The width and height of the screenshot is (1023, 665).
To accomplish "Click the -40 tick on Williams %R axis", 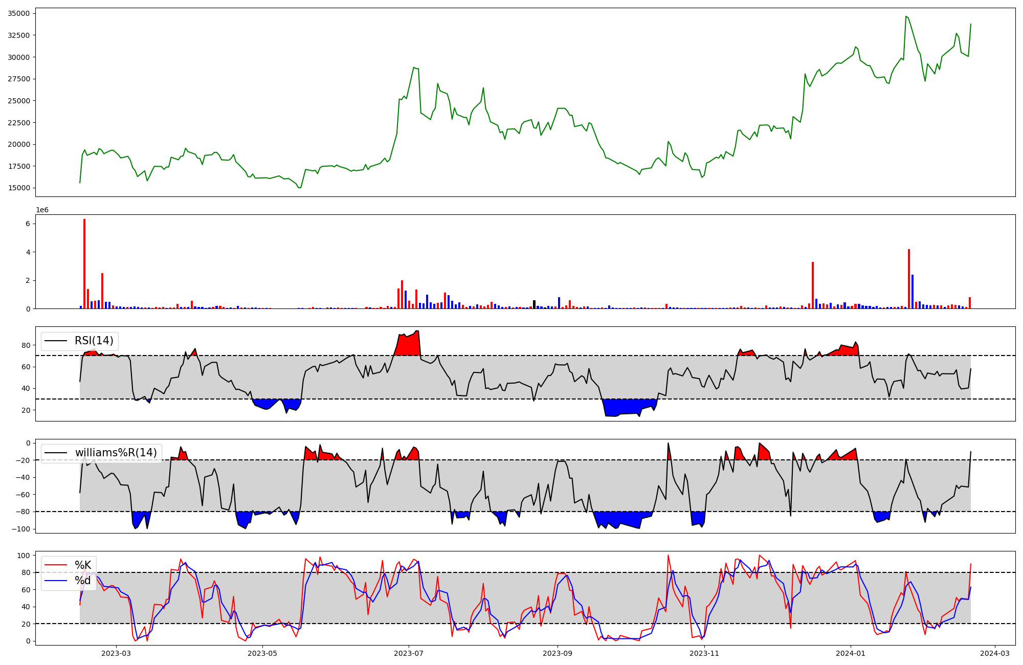I will (x=23, y=477).
